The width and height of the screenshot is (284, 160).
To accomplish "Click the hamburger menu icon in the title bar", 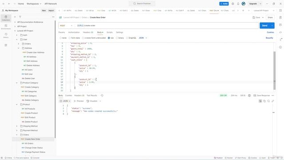I will 3,4.
